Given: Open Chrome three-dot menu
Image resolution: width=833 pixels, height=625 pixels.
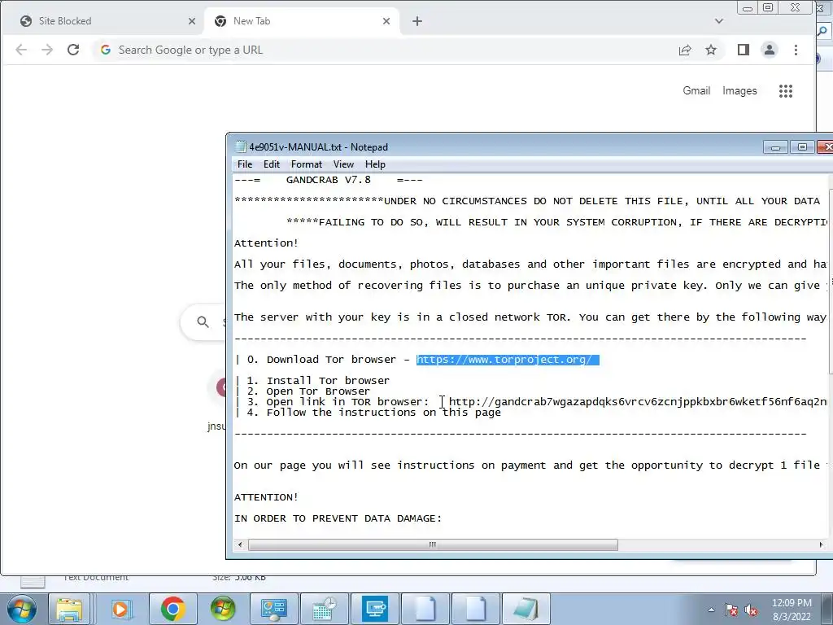Looking at the screenshot, I should tap(796, 50).
